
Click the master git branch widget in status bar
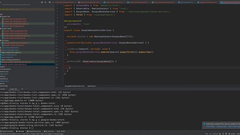(x=232, y=134)
